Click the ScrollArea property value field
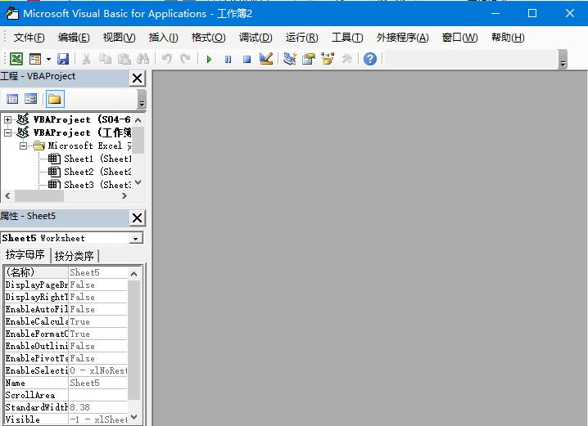The height and width of the screenshot is (426, 588). [x=98, y=395]
